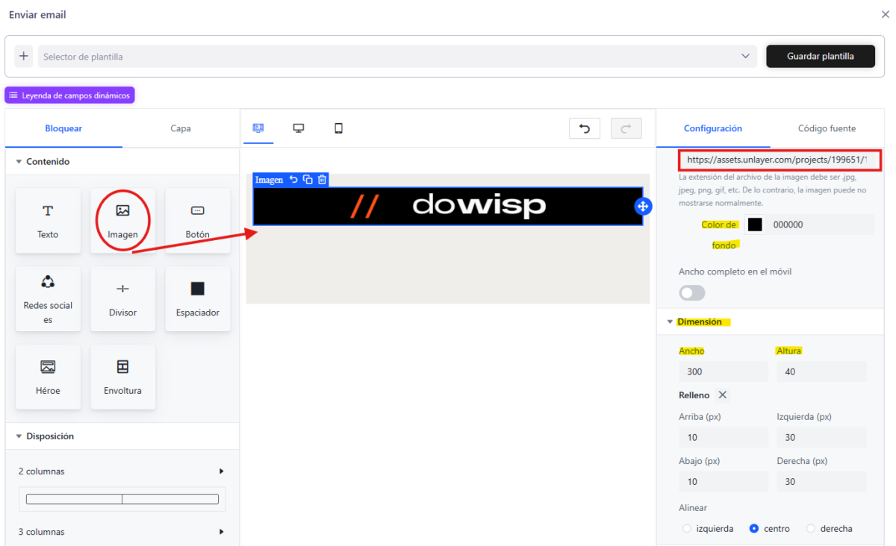Image resolution: width=896 pixels, height=546 pixels.
Task: Click the Ancho value field
Action: pos(724,371)
